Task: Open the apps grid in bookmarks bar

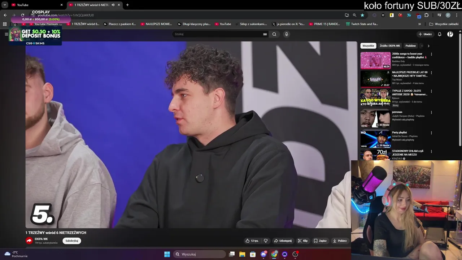Action: pyautogui.click(x=5, y=24)
